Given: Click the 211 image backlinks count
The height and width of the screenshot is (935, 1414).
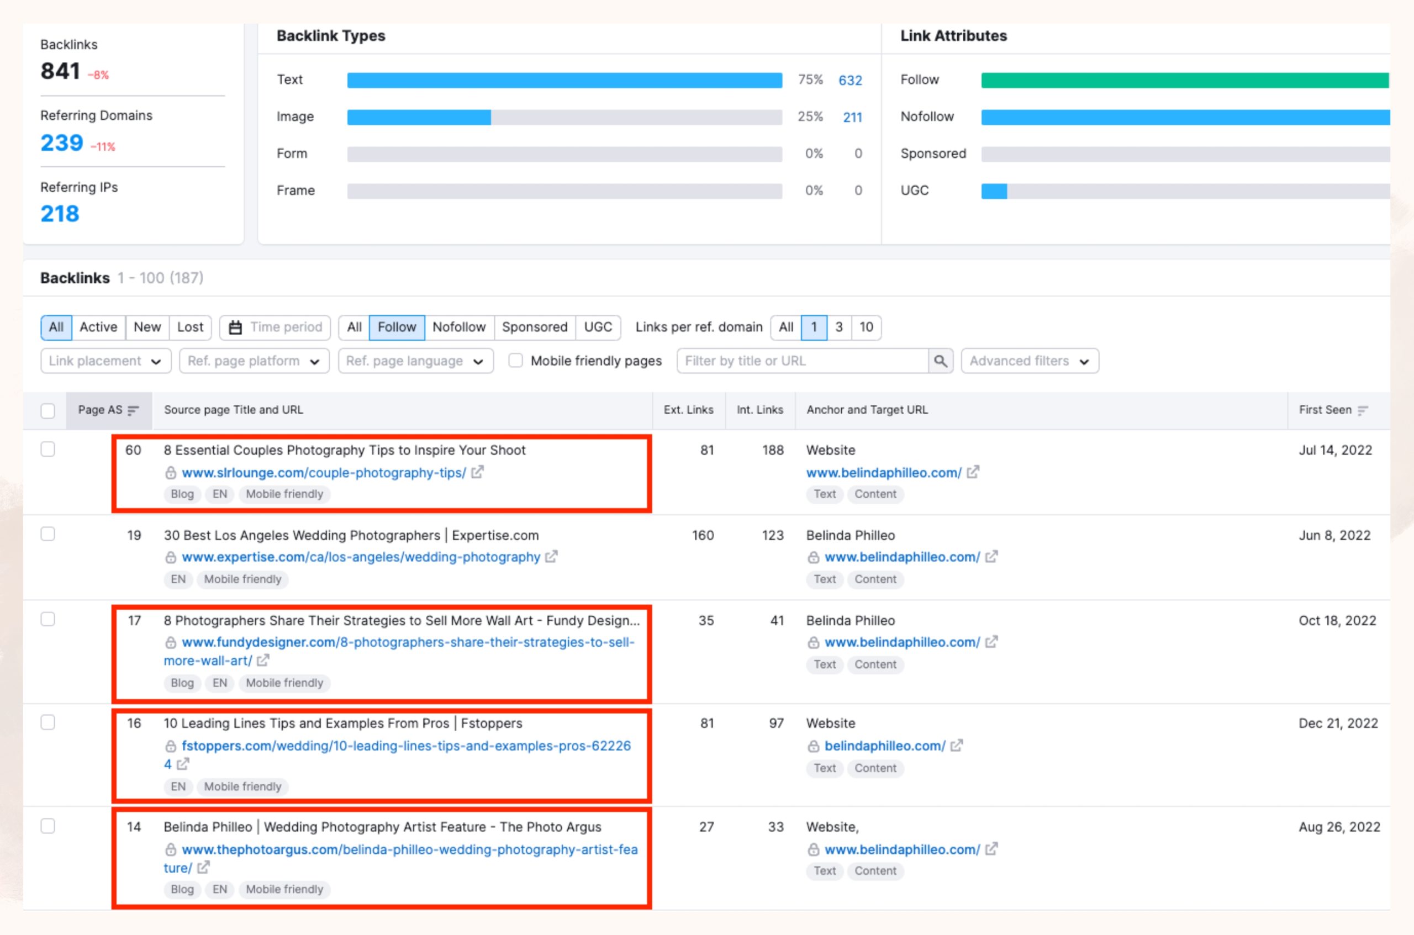Looking at the screenshot, I should [x=852, y=118].
